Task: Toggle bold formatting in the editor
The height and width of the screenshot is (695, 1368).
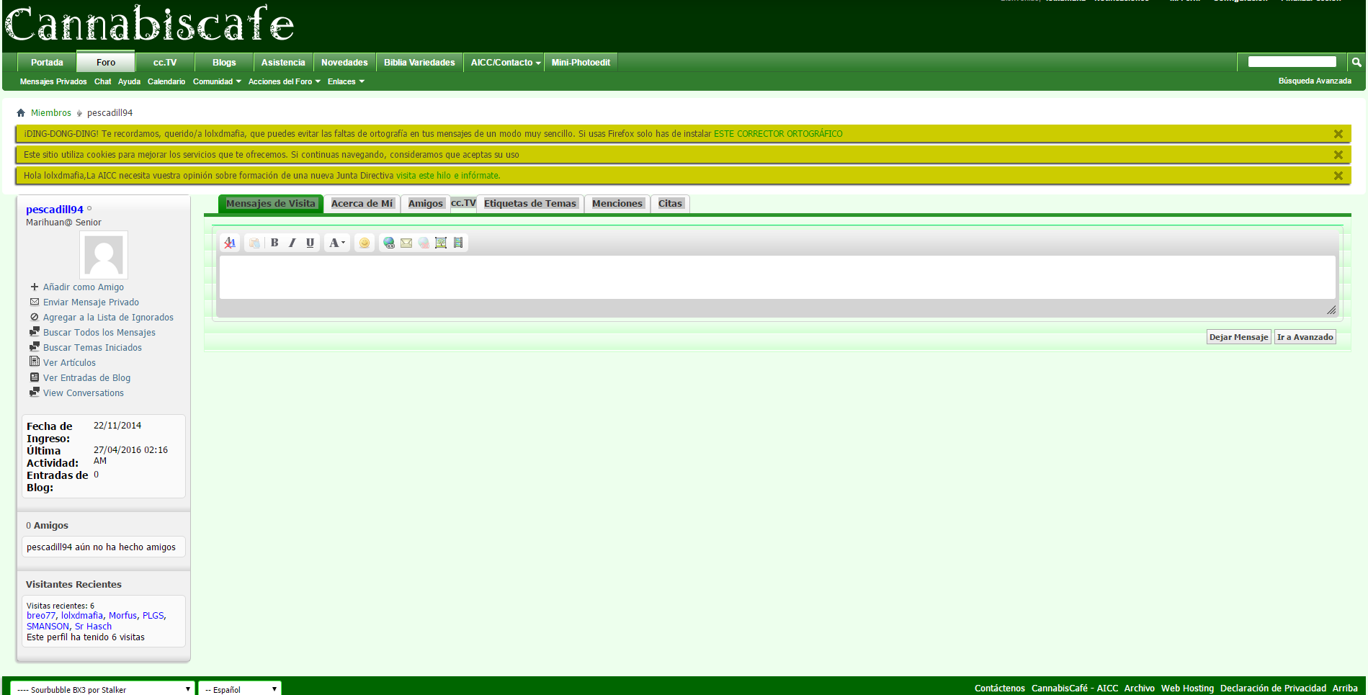Action: pyautogui.click(x=274, y=243)
